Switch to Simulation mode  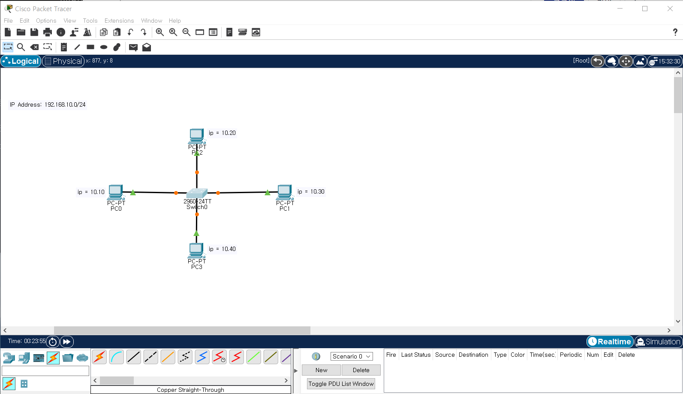point(659,342)
